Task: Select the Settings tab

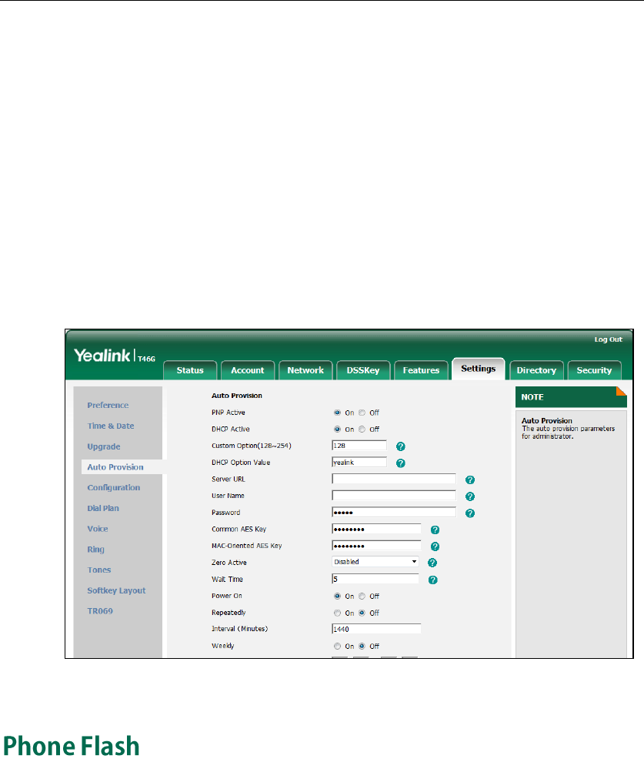Action: pyautogui.click(x=479, y=369)
